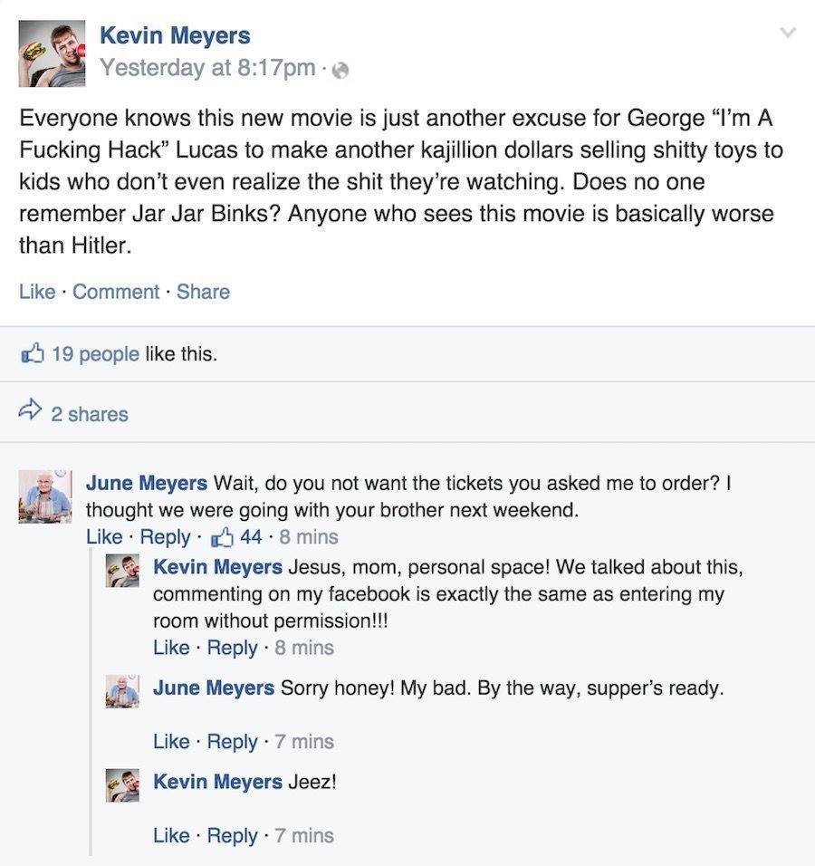Viewport: 815px width, 866px height.
Task: Like the 'Jeez!' reply
Action: click(171, 835)
